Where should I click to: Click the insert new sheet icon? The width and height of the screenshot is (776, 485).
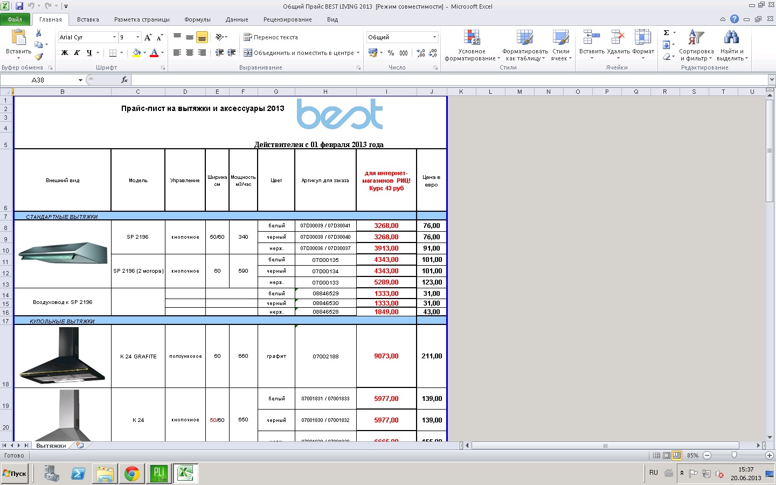coord(80,445)
